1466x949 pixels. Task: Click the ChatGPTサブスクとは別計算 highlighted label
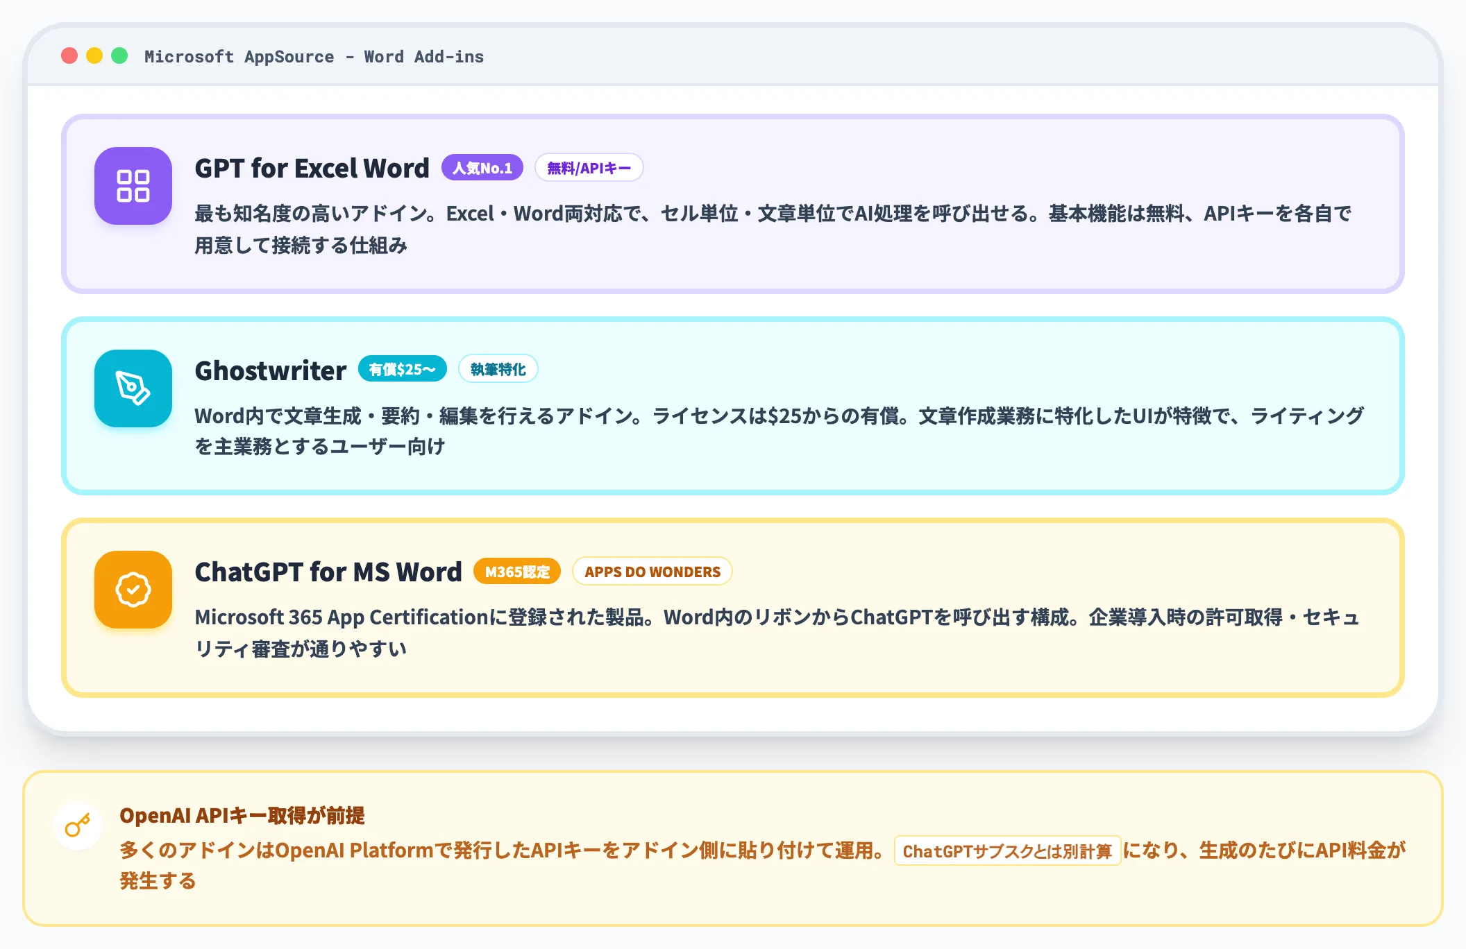tap(1007, 851)
